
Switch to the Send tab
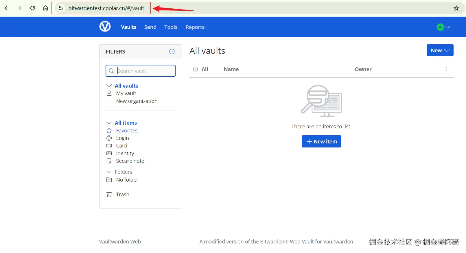point(150,27)
